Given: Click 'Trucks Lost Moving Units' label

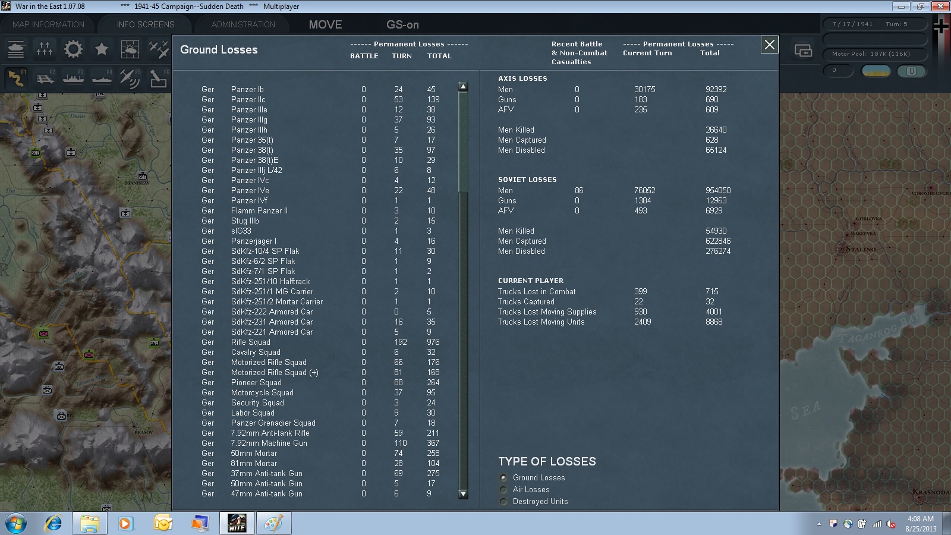Looking at the screenshot, I should click(541, 322).
